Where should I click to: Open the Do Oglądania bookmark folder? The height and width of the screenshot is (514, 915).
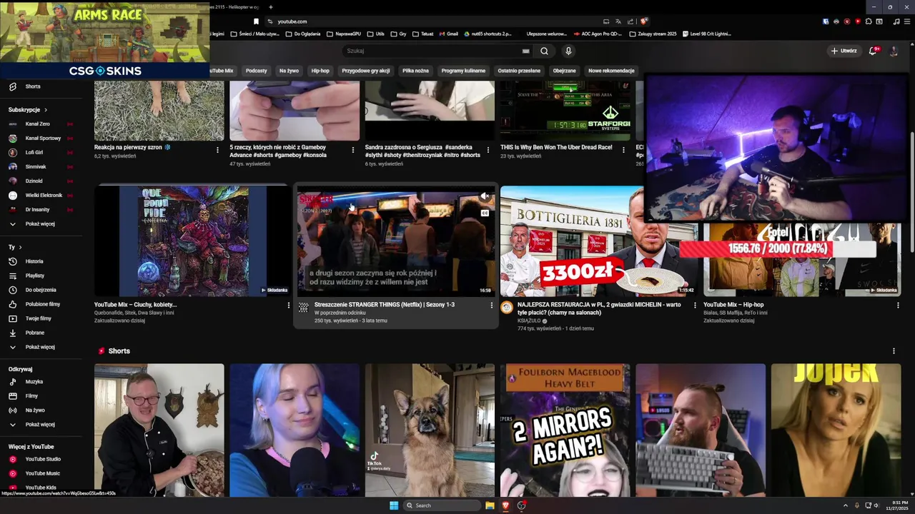(x=304, y=34)
